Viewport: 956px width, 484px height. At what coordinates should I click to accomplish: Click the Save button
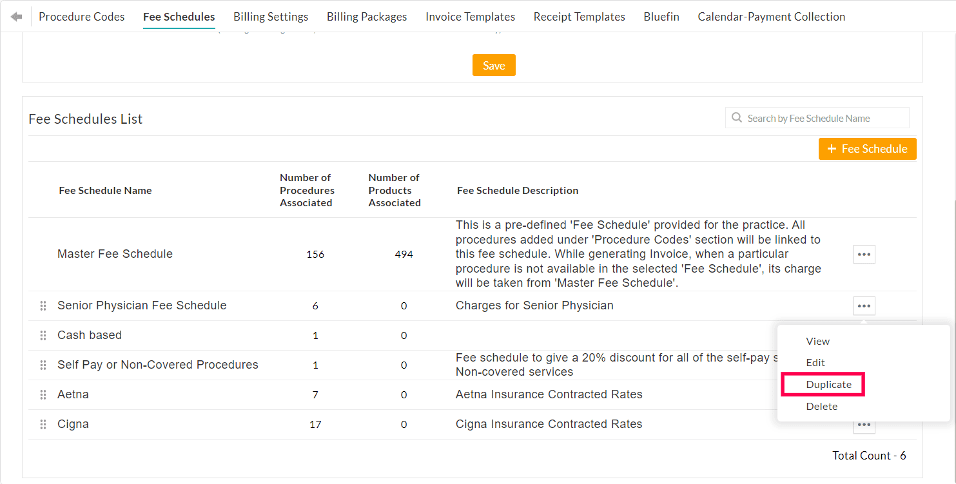[x=494, y=64]
